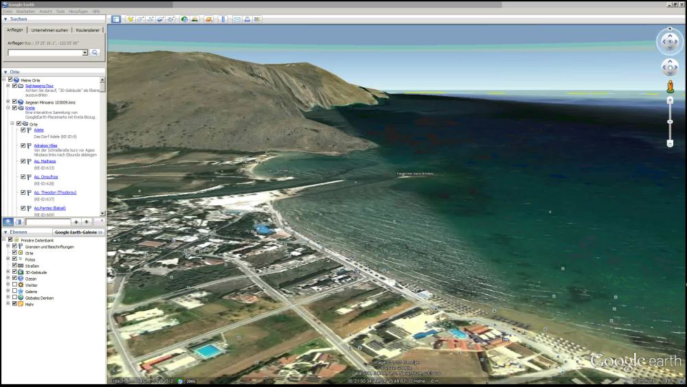
Task: Enable the Wetter layer checkbox
Action: tap(14, 284)
